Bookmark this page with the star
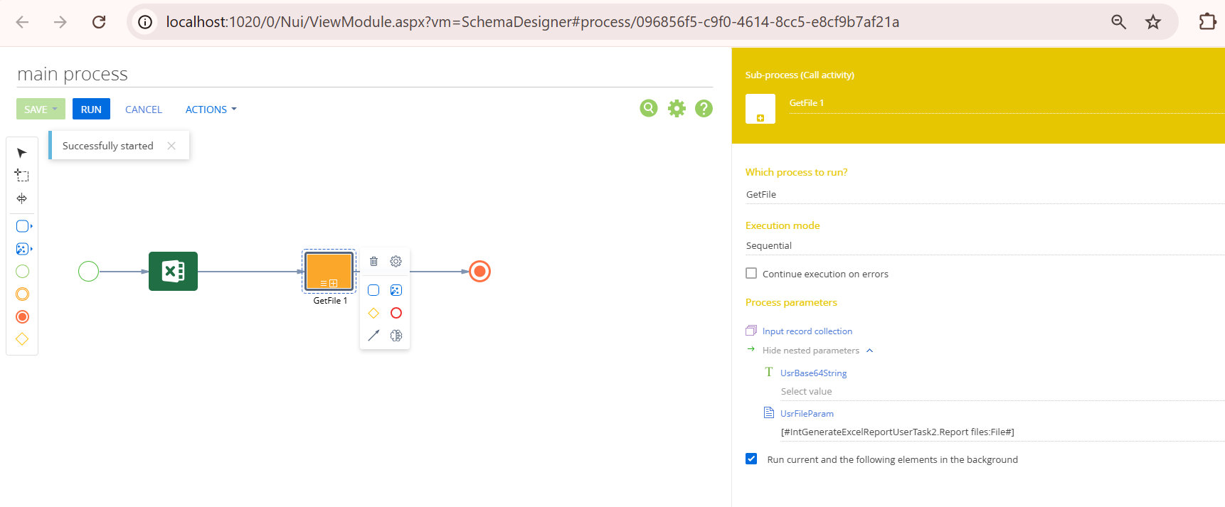 pyautogui.click(x=1153, y=22)
